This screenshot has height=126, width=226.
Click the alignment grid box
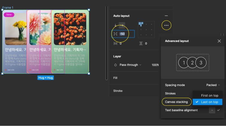(146, 30)
